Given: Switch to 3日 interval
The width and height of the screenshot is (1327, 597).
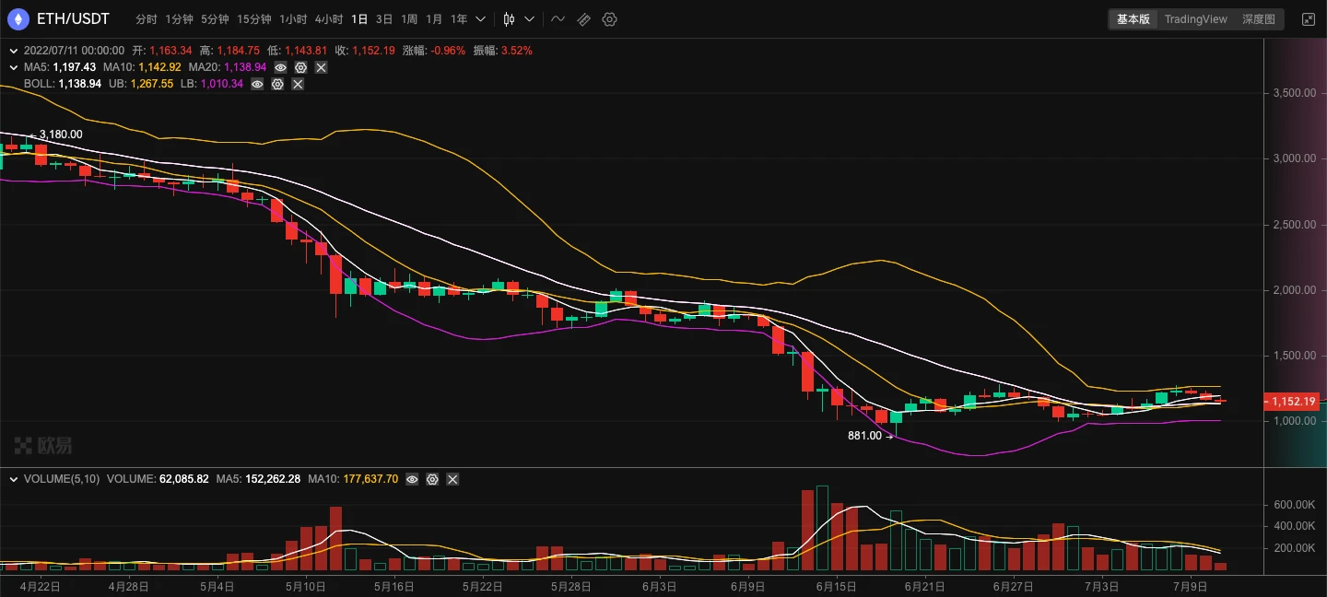Looking at the screenshot, I should [384, 19].
